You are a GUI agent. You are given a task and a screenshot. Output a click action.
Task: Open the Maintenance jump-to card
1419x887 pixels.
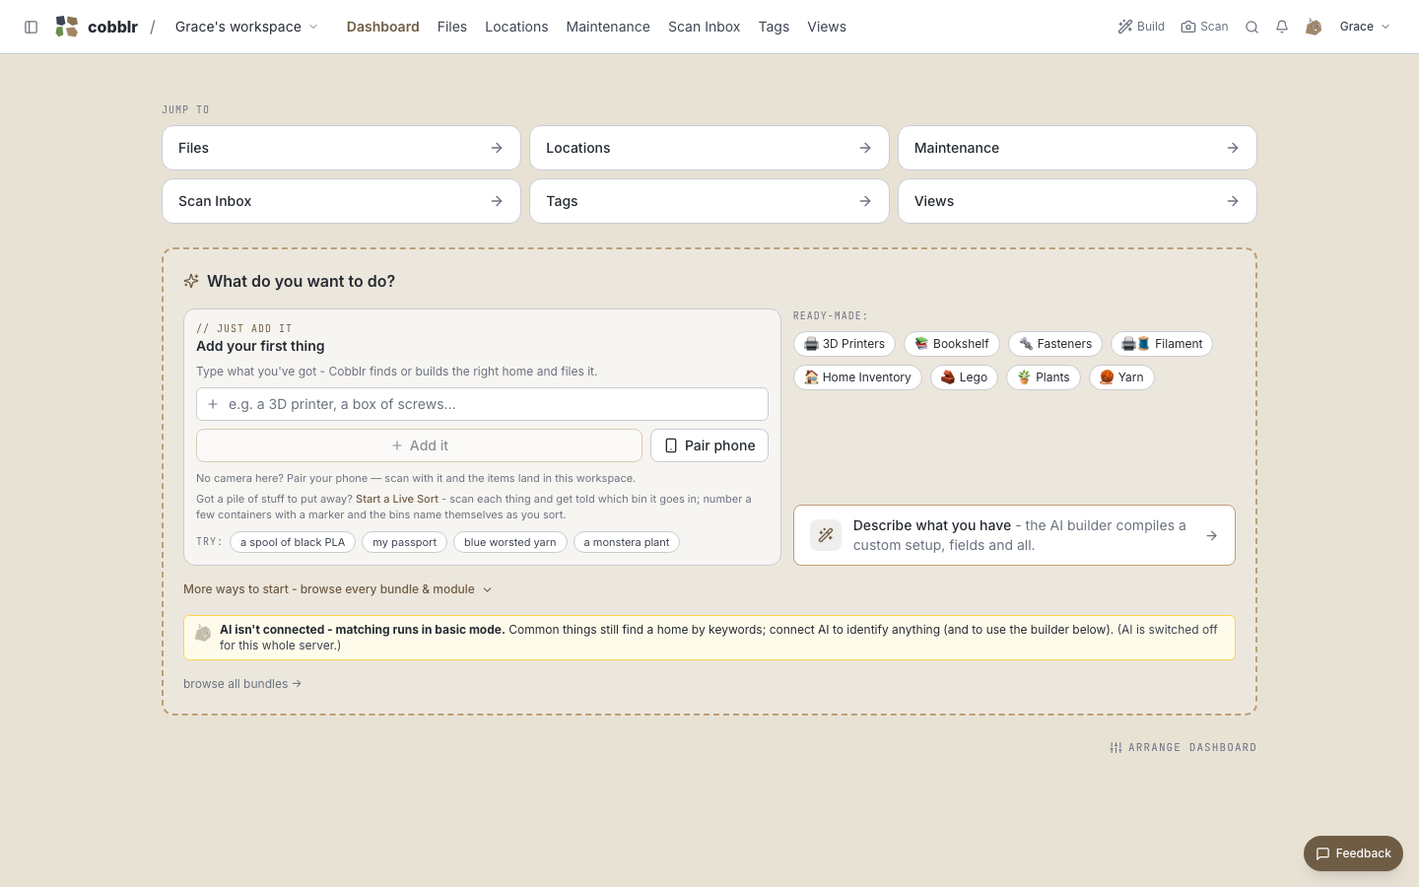pyautogui.click(x=1077, y=148)
